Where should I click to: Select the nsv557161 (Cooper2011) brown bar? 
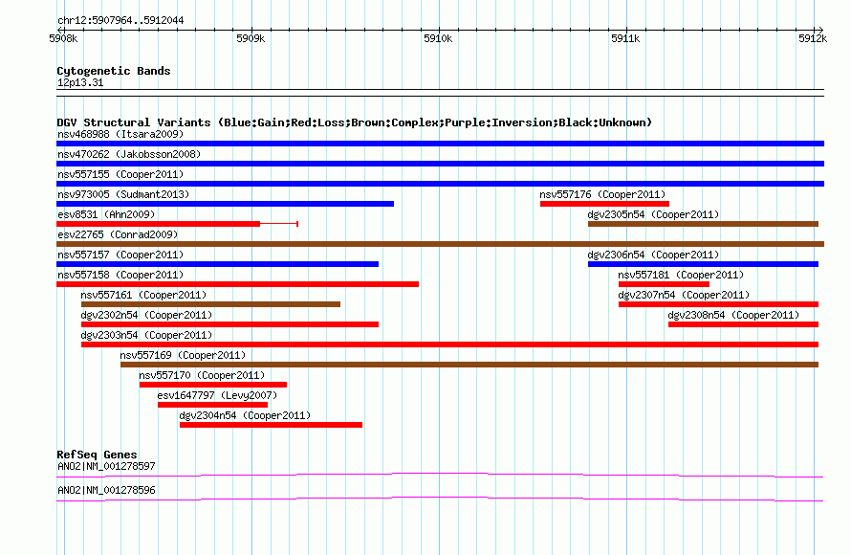[210, 304]
